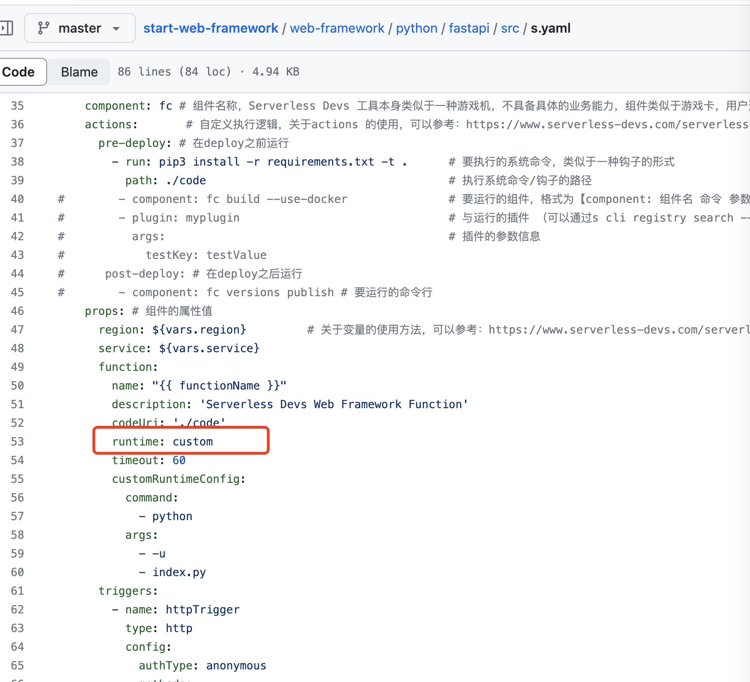
Task: Navigate to python folder breadcrumb
Action: [x=417, y=28]
